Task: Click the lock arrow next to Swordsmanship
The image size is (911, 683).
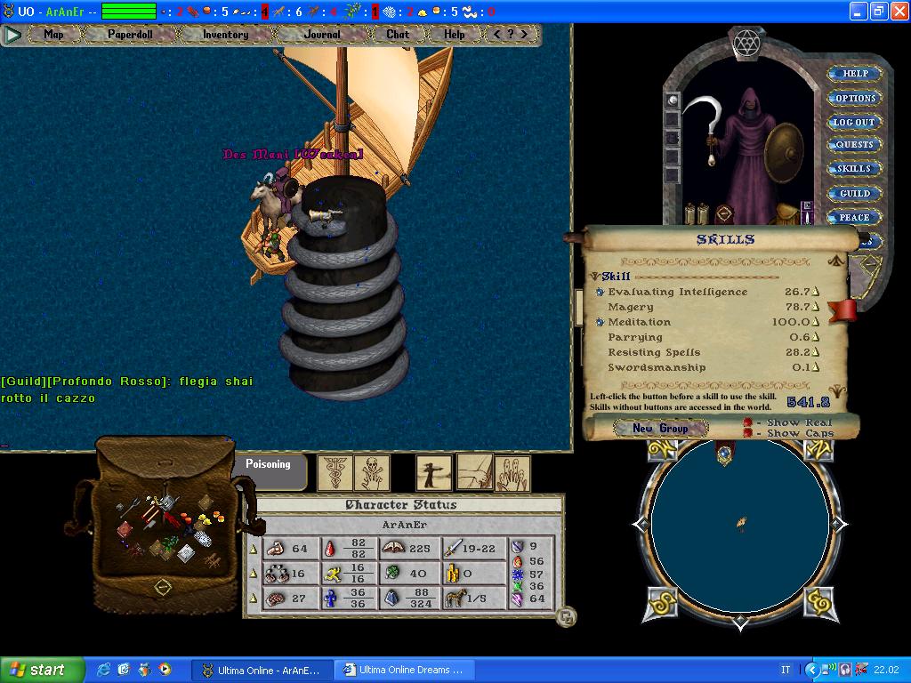Action: pos(817,367)
